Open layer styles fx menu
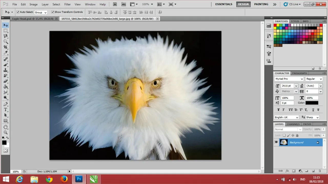The width and height of the screenshot is (328, 184). [x=287, y=171]
